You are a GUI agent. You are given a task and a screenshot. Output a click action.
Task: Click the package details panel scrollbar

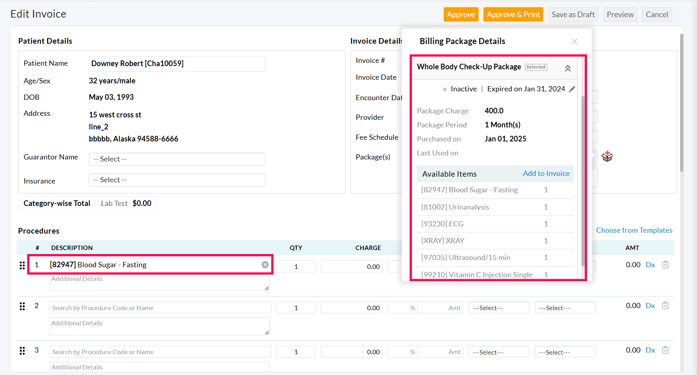point(583,180)
